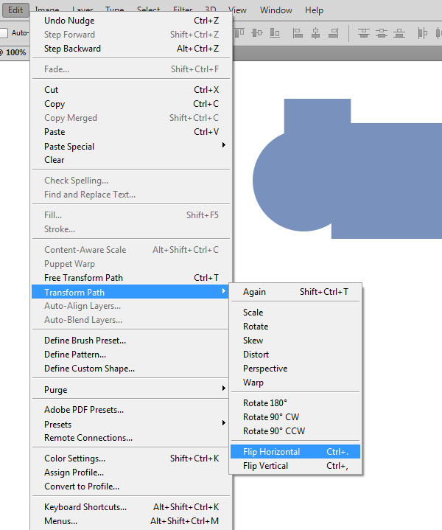Toggle the Auto-Select checkbox
Image resolution: width=442 pixels, height=530 pixels.
point(4,33)
